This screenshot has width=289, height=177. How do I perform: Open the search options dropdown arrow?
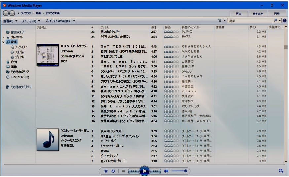pos(280,21)
